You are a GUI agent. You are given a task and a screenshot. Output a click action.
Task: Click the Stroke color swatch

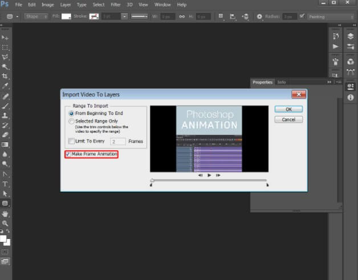94,17
